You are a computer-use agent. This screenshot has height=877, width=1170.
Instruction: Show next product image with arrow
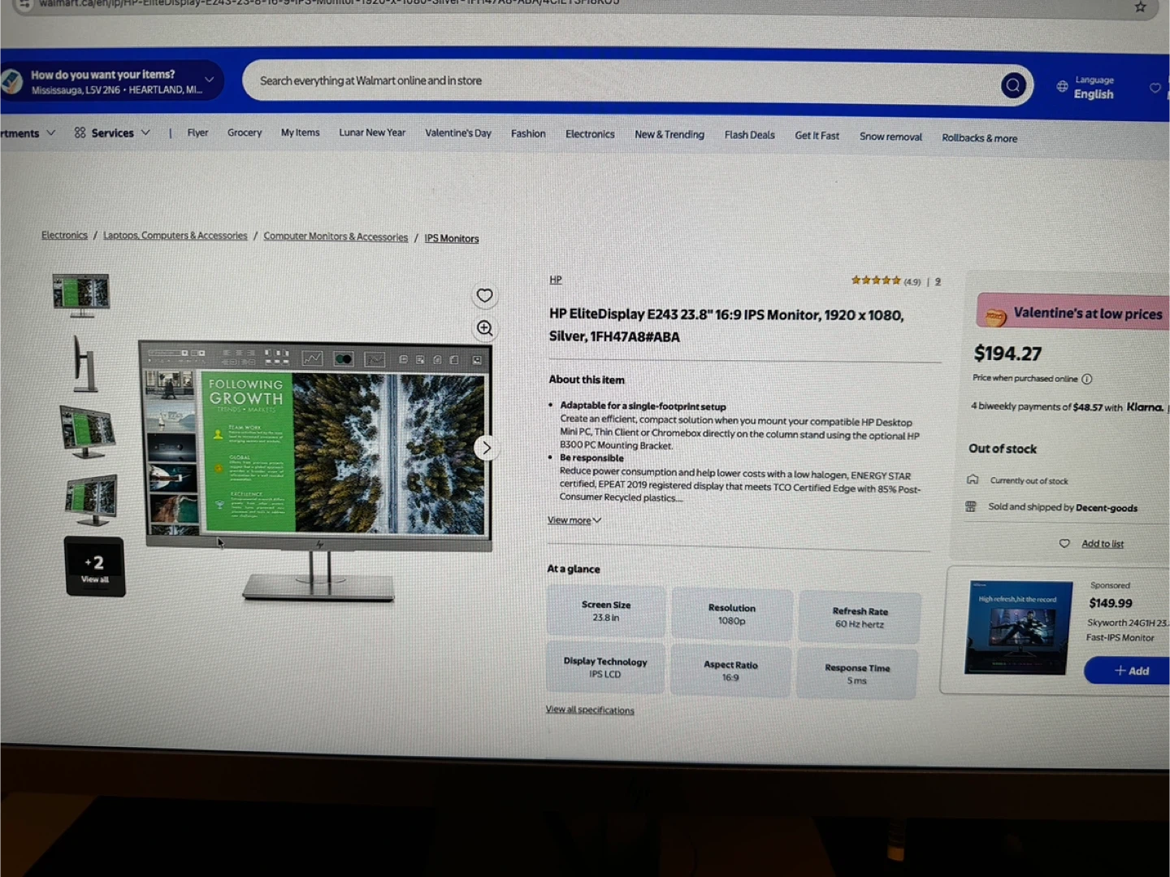pos(486,448)
